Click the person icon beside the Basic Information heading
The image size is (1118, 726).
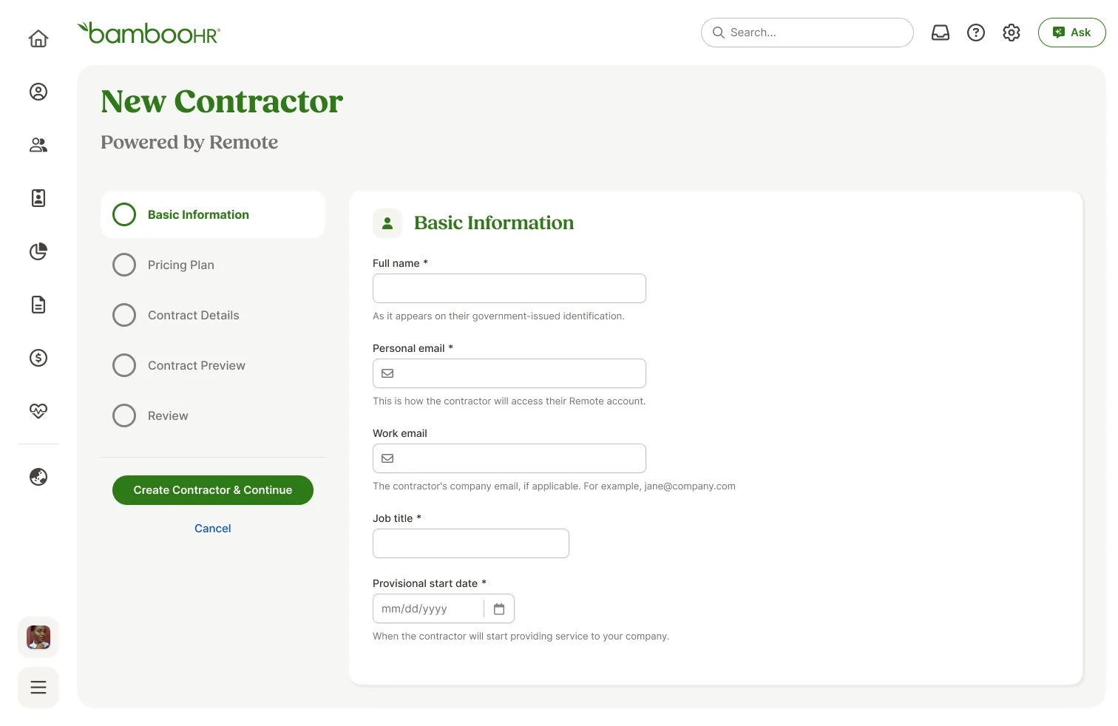(x=387, y=223)
